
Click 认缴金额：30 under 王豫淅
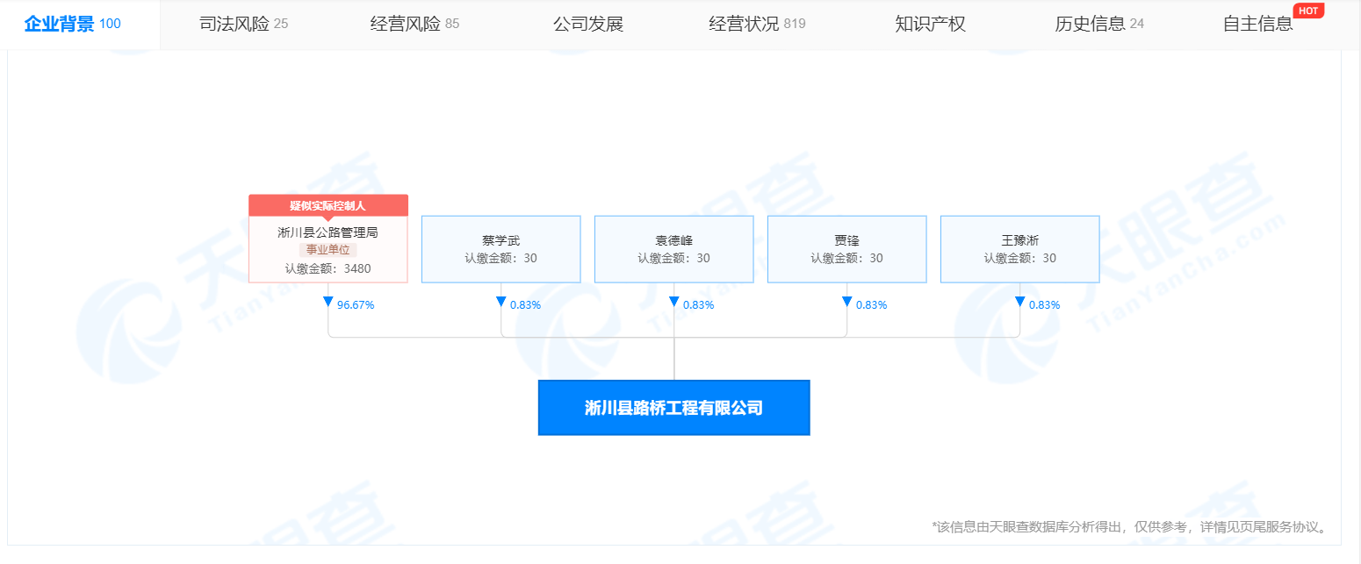(x=1020, y=258)
